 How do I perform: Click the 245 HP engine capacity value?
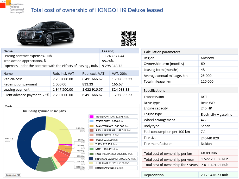pyautogui.click(x=206, y=108)
